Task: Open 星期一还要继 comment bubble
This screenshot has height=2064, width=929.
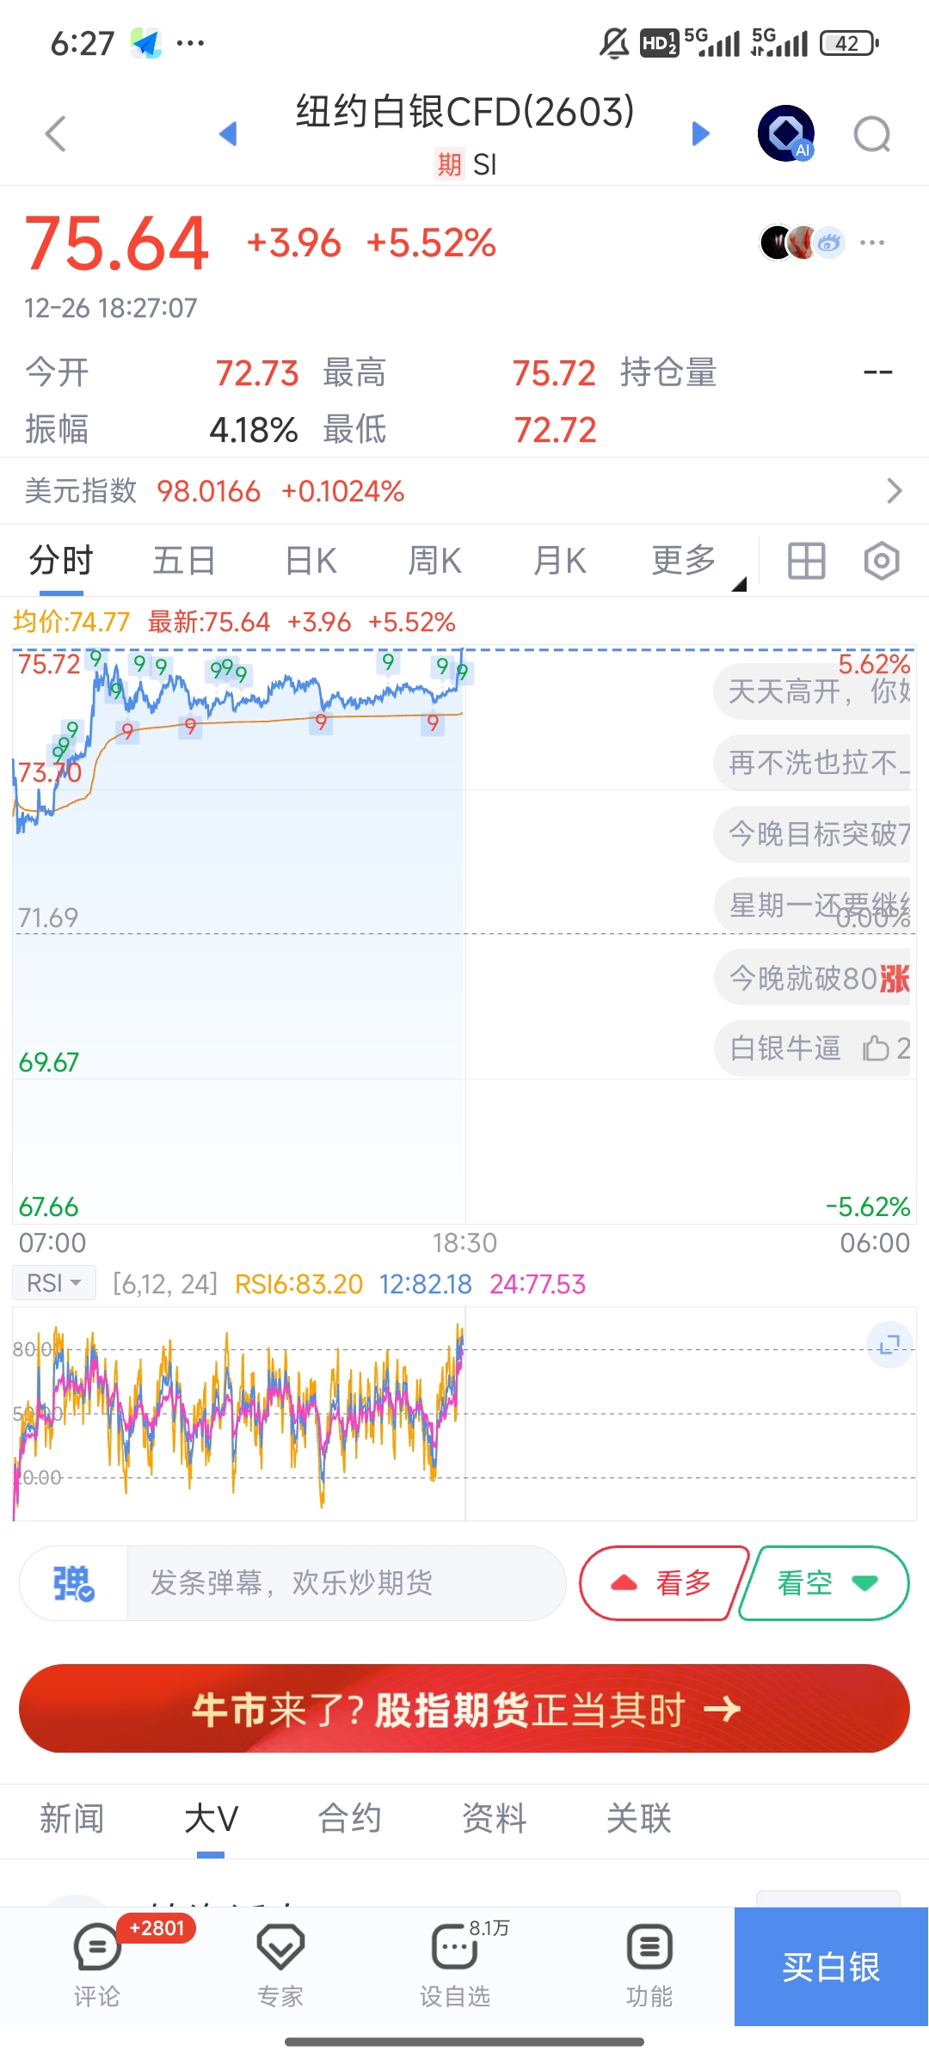Action: tap(812, 905)
